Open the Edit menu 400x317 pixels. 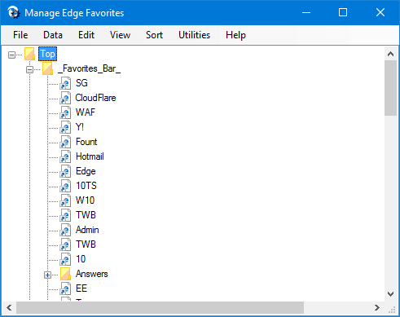click(x=86, y=35)
